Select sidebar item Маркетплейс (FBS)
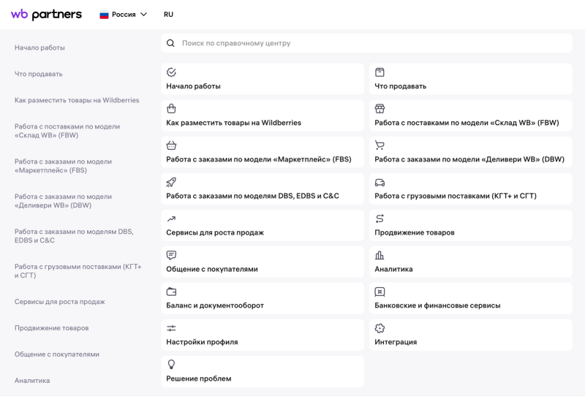 pyautogui.click(x=63, y=166)
